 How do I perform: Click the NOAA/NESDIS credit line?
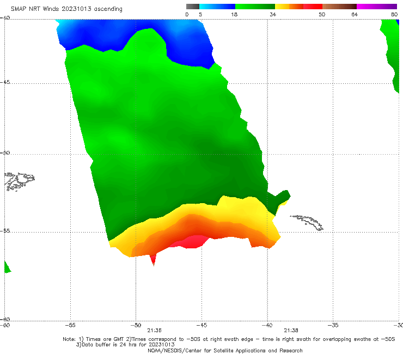pyautogui.click(x=225, y=350)
